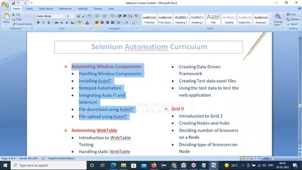Copy the selected text
Image resolution: width=302 pixels, height=170 pixels.
(17, 19)
